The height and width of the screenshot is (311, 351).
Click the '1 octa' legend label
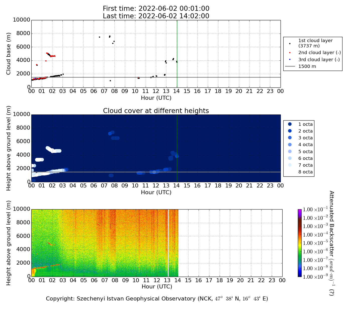[x=305, y=124]
